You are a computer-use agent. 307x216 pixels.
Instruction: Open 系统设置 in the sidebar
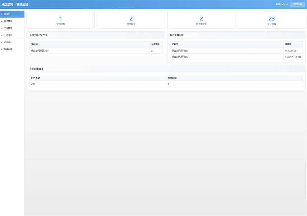pyautogui.click(x=8, y=49)
